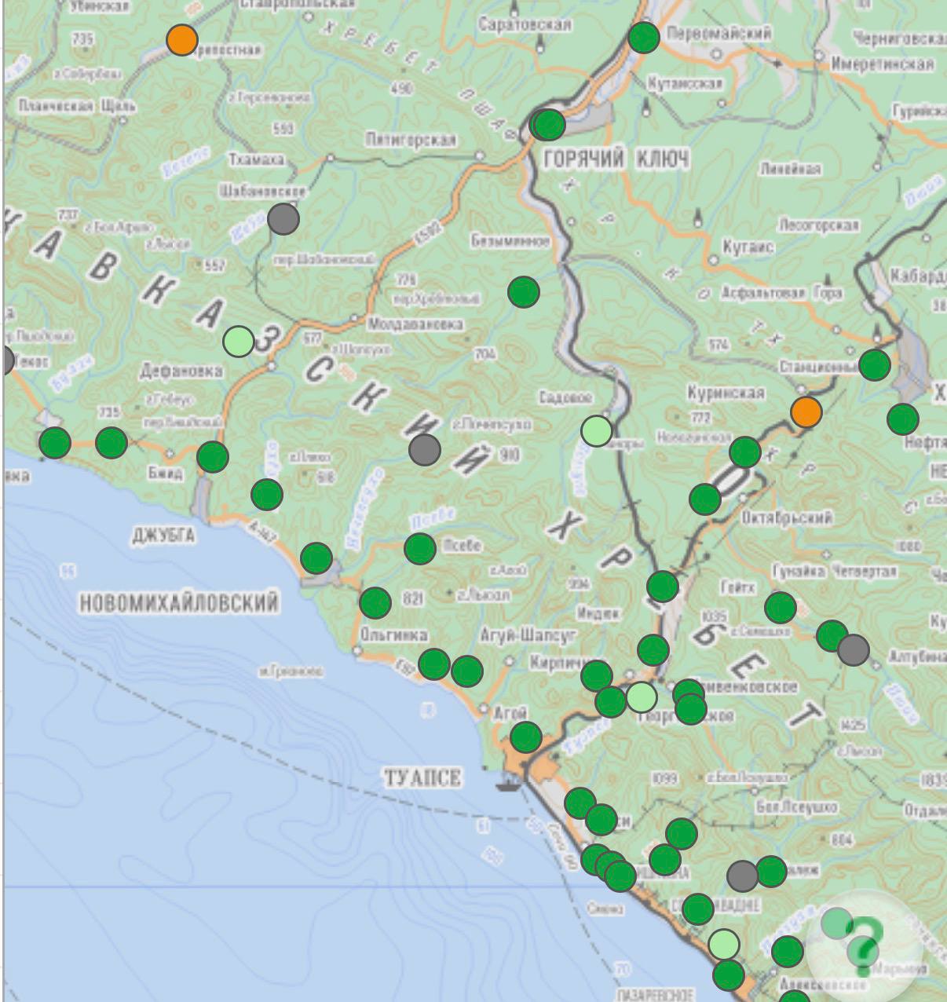Click the green marker left of Октябрьский
This screenshot has width=947, height=1002.
click(x=705, y=499)
